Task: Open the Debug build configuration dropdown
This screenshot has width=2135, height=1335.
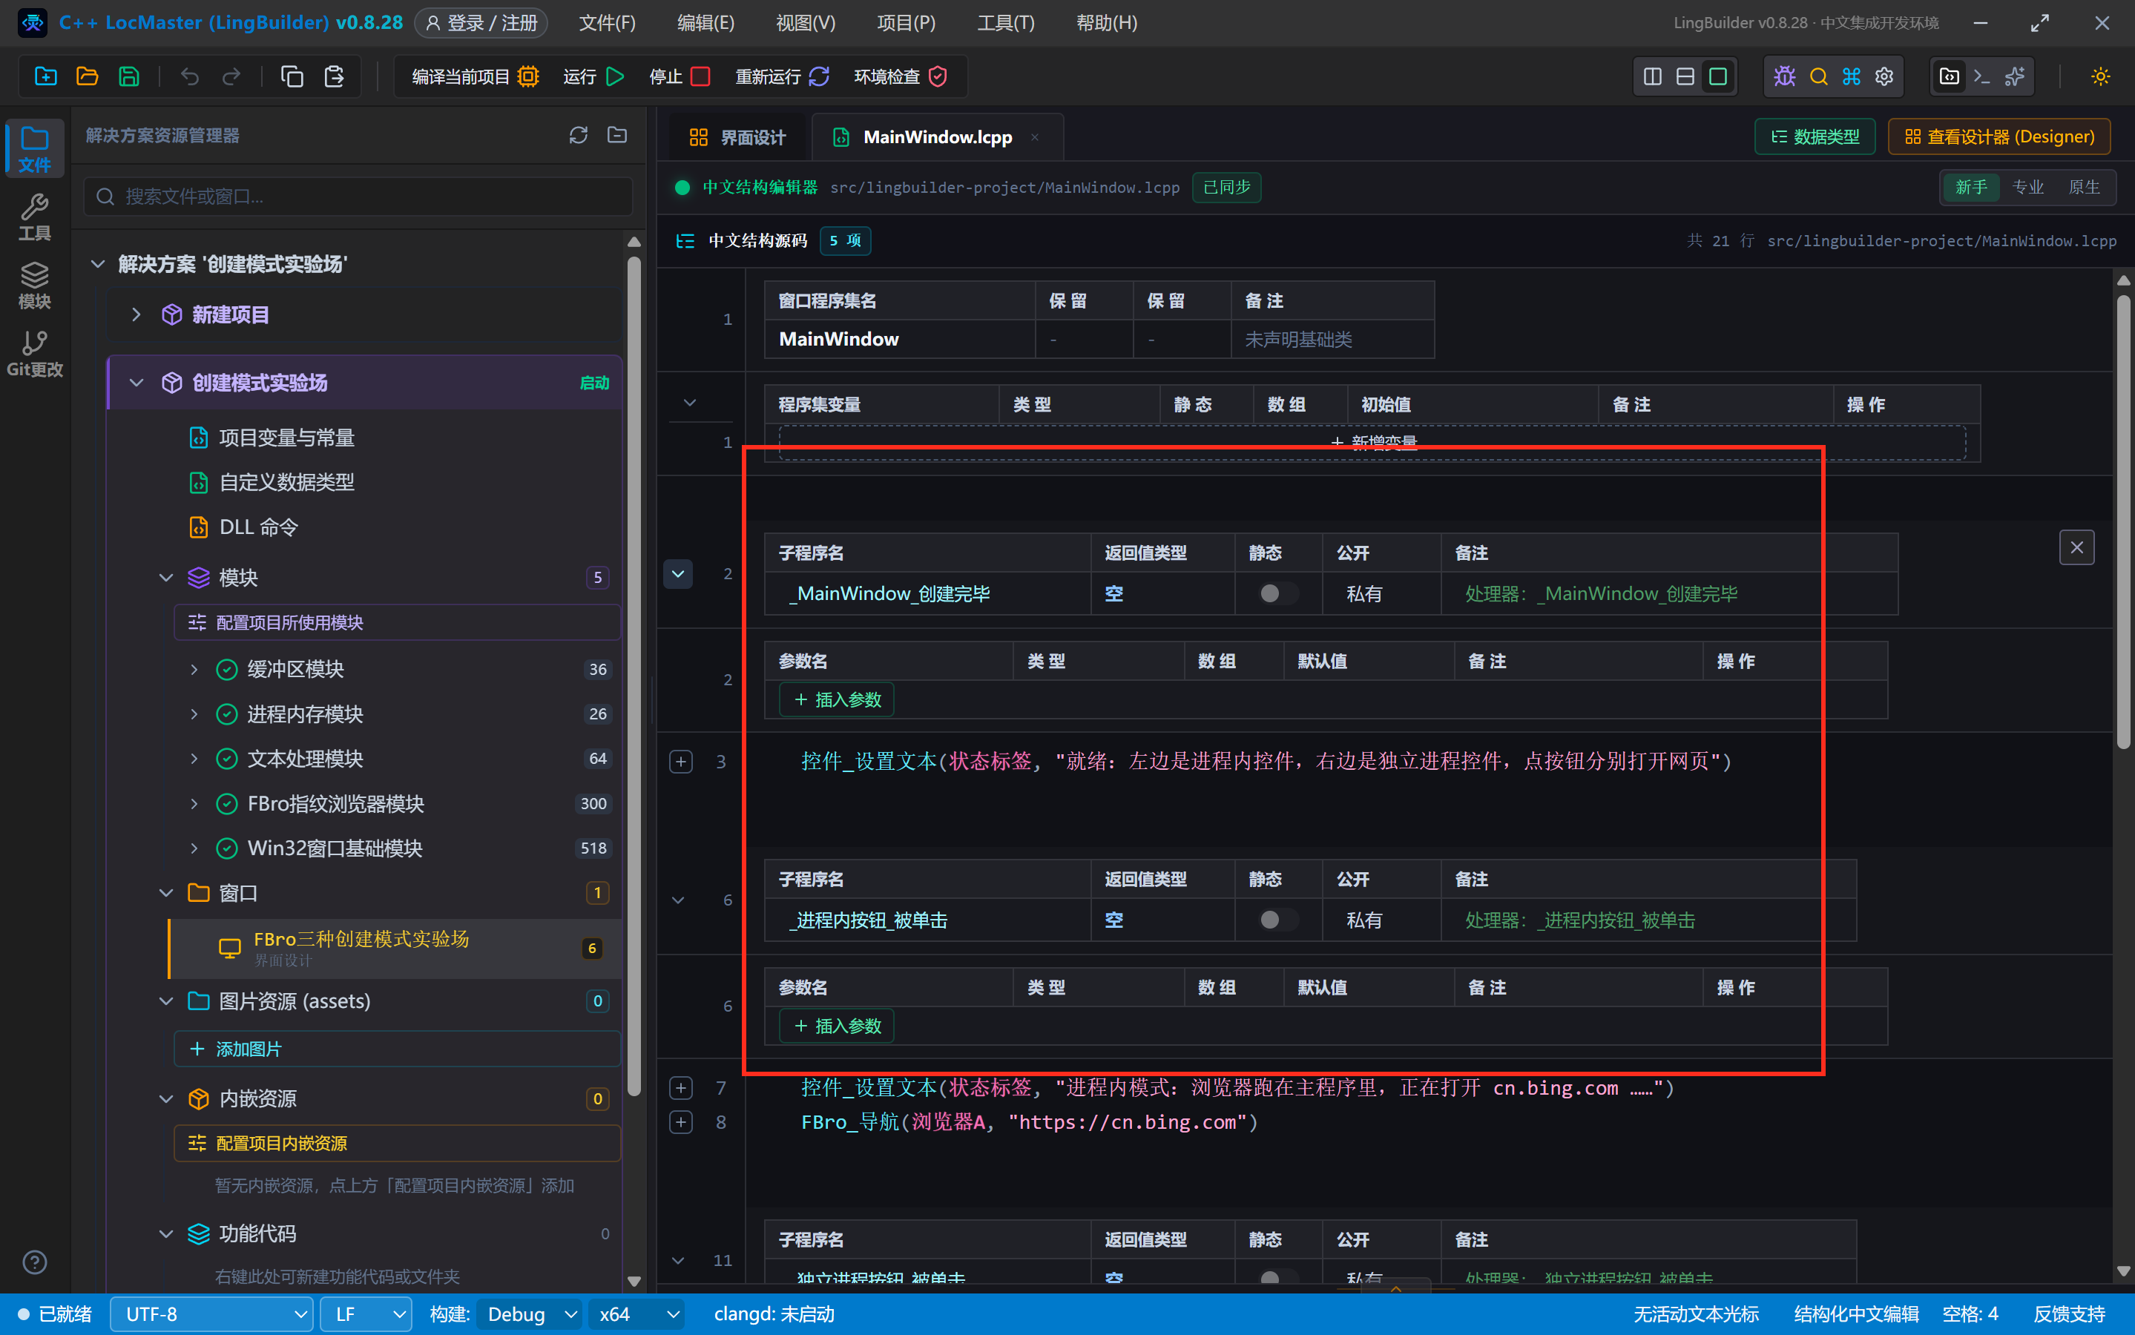Action: [x=529, y=1313]
